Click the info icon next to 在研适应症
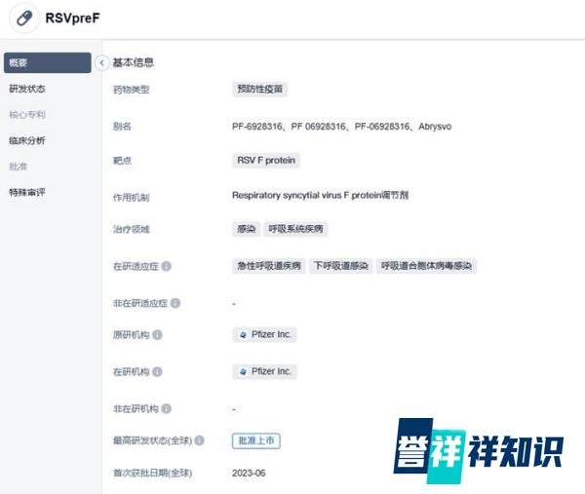 (x=167, y=266)
